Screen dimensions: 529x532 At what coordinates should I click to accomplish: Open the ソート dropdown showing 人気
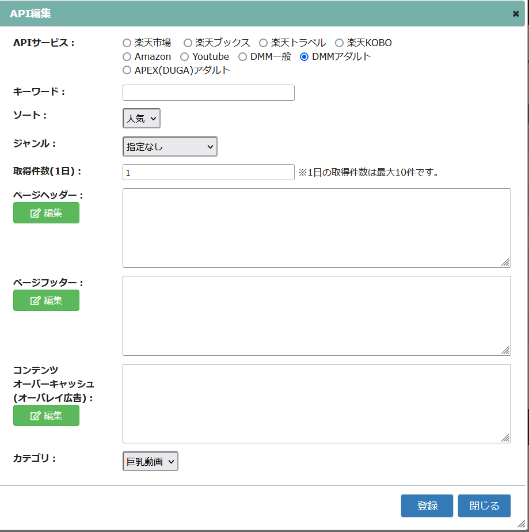[x=142, y=119]
